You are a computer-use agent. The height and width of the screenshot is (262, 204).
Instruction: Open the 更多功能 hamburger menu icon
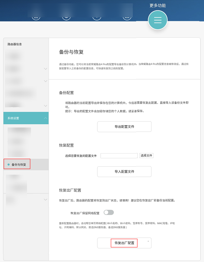157,20
